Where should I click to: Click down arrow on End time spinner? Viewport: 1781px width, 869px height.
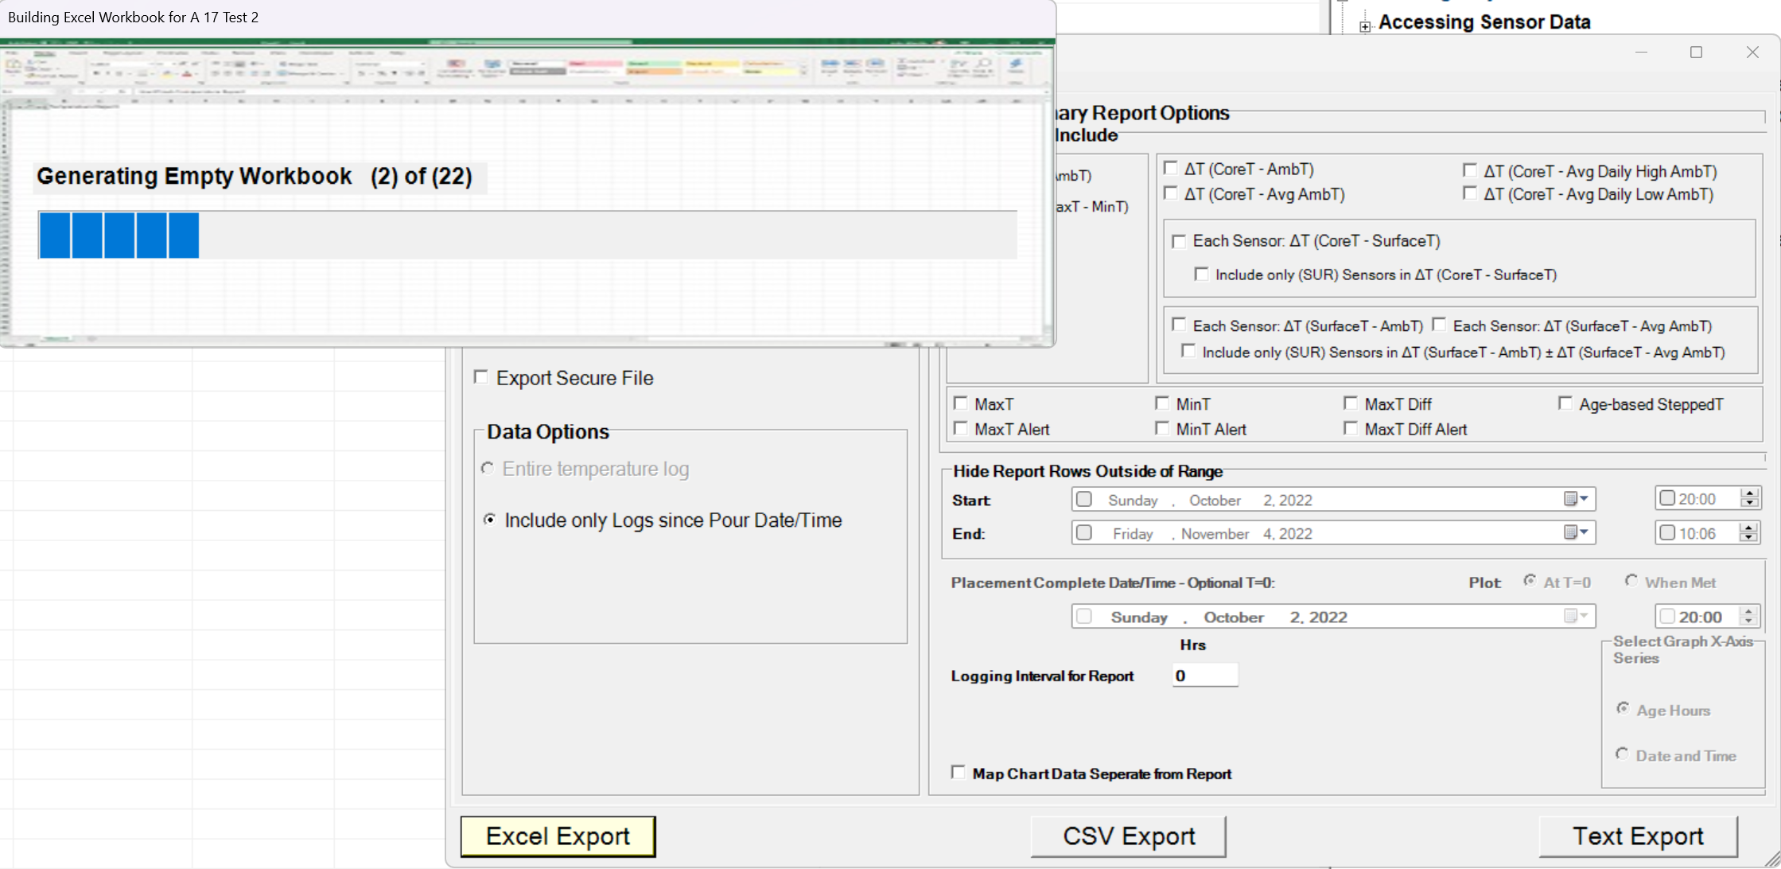coord(1748,538)
